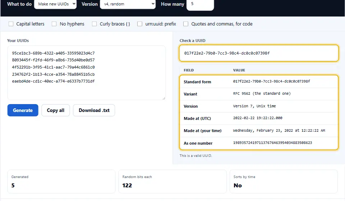This screenshot has height=201, width=345.
Task: Click the Generated count card
Action: (x=61, y=182)
